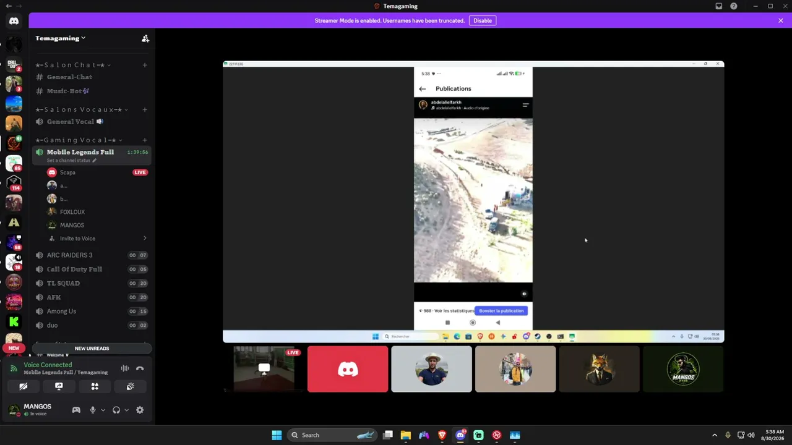Open the Temagaming server dropdown menu
The height and width of the screenshot is (445, 792).
60,38
